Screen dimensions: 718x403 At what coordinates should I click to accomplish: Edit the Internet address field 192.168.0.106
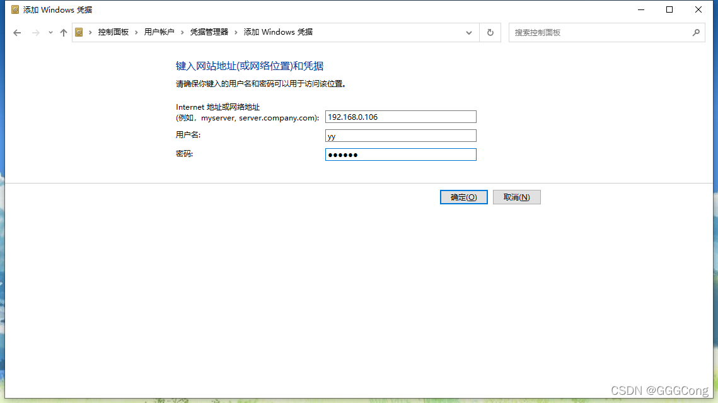401,117
